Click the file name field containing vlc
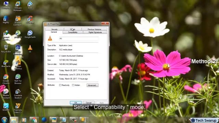Screen dimensions: 219x123 [x=79, y=38]
